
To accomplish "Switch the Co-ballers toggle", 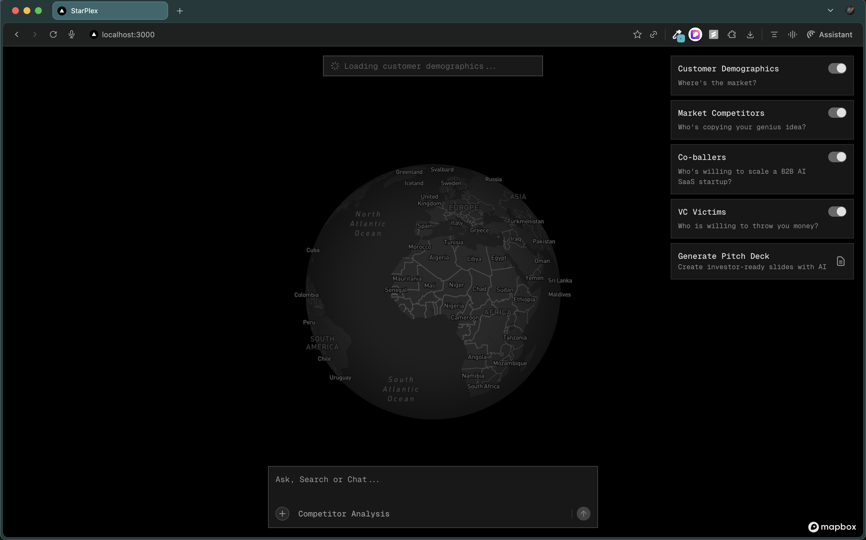I will pos(837,157).
